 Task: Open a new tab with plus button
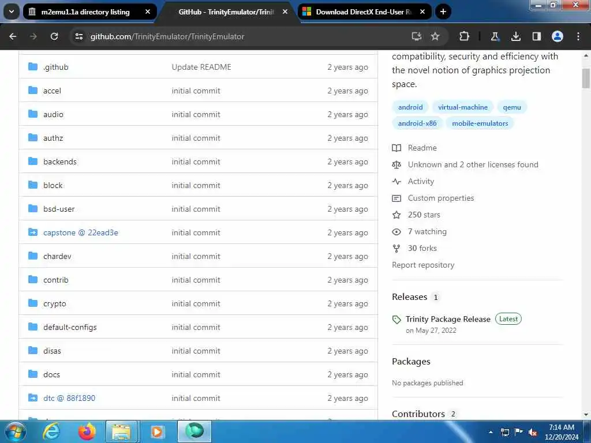(x=443, y=12)
